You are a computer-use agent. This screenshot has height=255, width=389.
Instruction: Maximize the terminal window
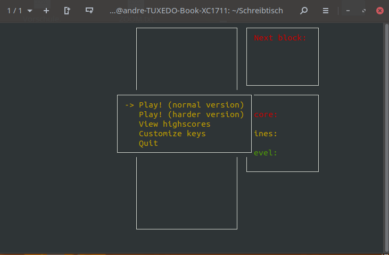coord(363,11)
